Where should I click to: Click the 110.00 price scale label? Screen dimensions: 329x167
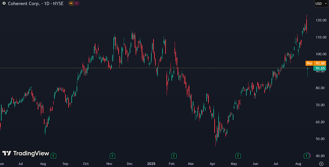[x=321, y=37]
